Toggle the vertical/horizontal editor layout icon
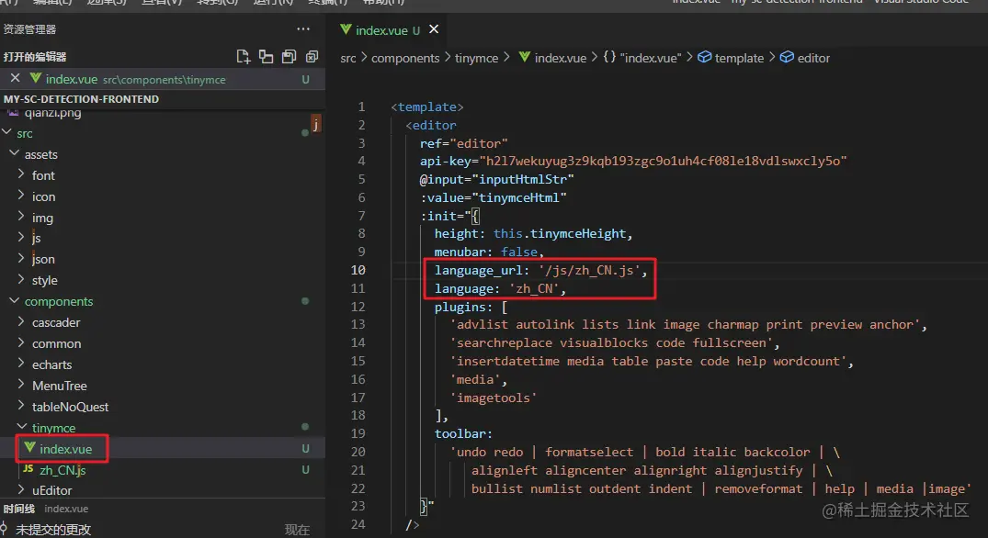988x538 pixels. pyautogui.click(x=266, y=57)
